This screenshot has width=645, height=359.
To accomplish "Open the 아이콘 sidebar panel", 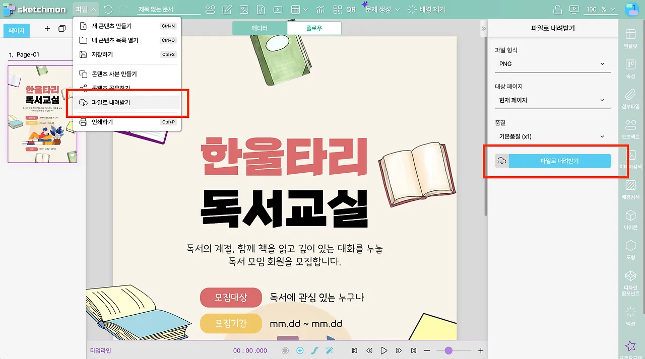I will (630, 220).
